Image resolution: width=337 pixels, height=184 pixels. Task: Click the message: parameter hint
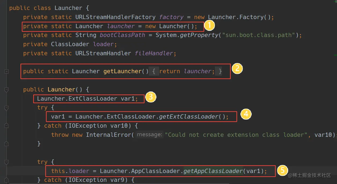149,135
